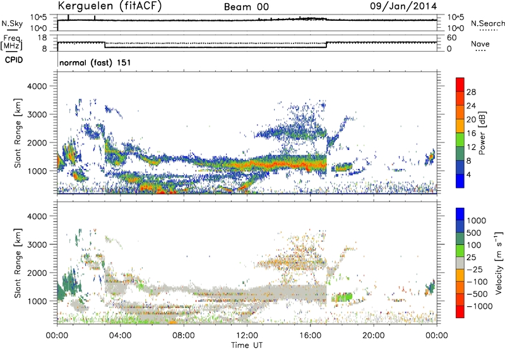This screenshot has width=505, height=349.
Task: Click the 'normal (fast) 151' text
Action: point(95,62)
